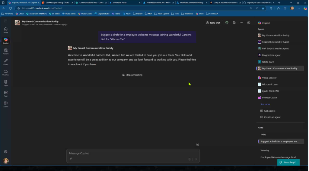Viewport: 309px width, 171px height.
Task: Click the send message arrow icon
Action: click(196, 159)
